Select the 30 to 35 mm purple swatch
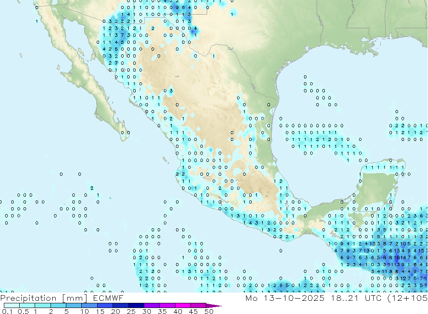Viewport: 428px width, 314px height. (152, 305)
